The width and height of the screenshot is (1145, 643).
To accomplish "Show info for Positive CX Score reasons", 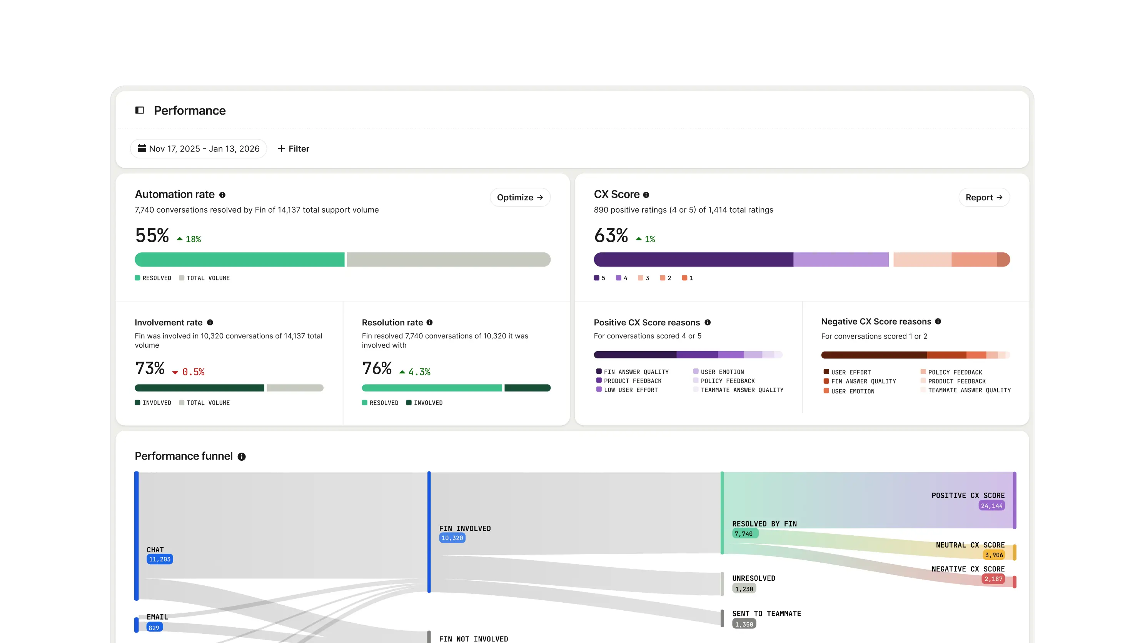I will point(708,323).
